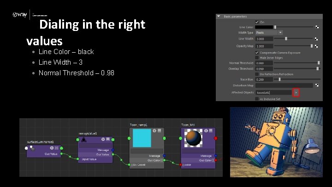
Task: Click remapValue1 blue Message port
Action: [x=113, y=150]
